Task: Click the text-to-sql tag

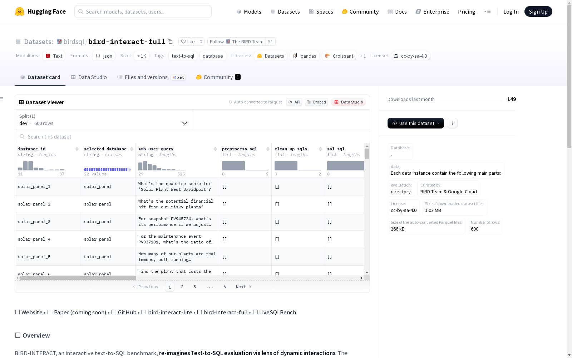Action: click(183, 56)
